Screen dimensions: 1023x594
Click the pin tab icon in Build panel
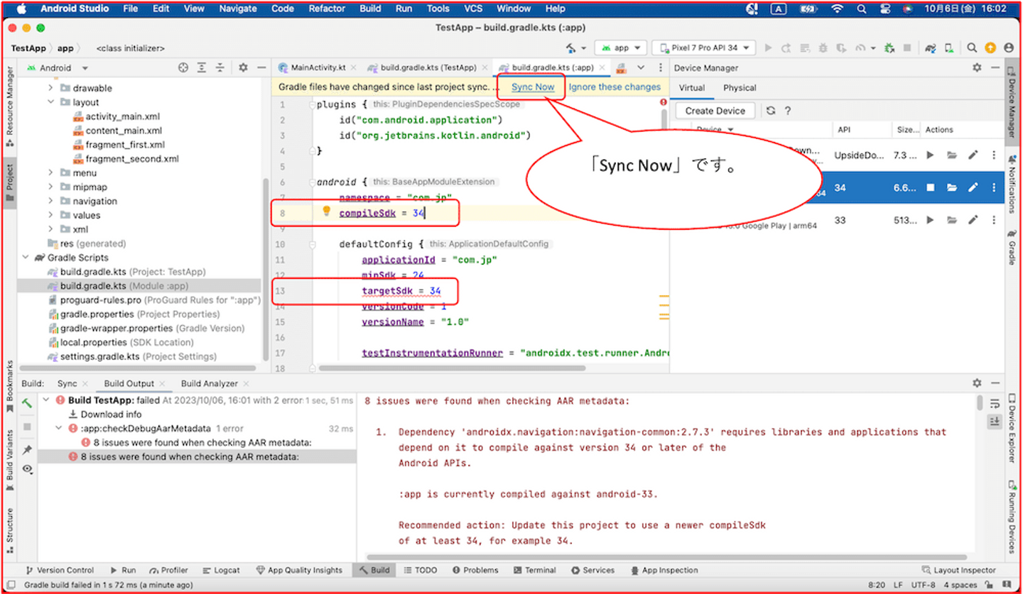point(27,450)
